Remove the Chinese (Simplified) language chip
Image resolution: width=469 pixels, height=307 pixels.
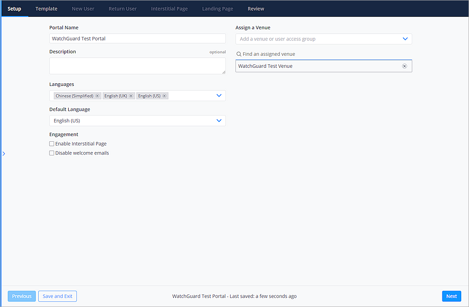click(97, 95)
